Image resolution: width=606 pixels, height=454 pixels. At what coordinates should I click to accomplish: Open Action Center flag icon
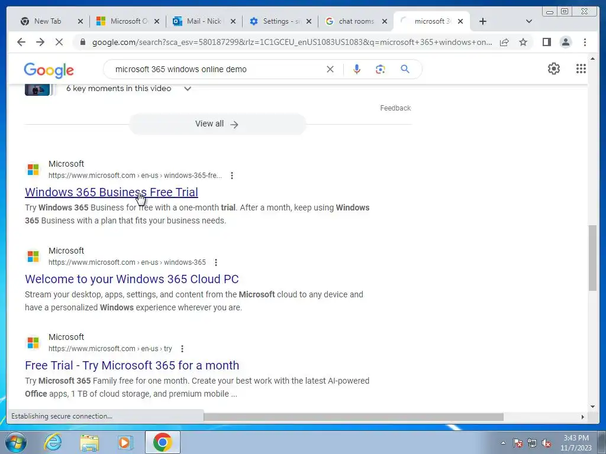(x=518, y=443)
